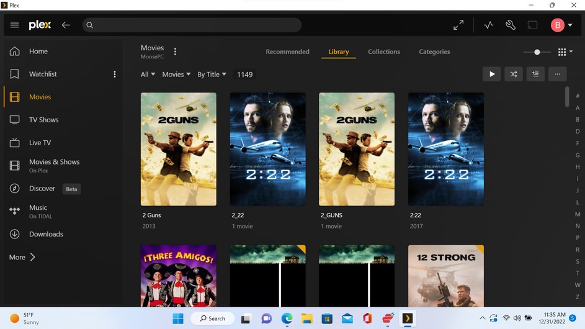Open the Watchlist sidebar item
The width and height of the screenshot is (585, 329).
point(43,74)
